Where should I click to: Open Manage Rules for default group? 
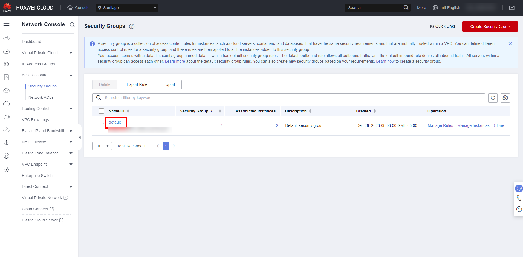click(440, 125)
